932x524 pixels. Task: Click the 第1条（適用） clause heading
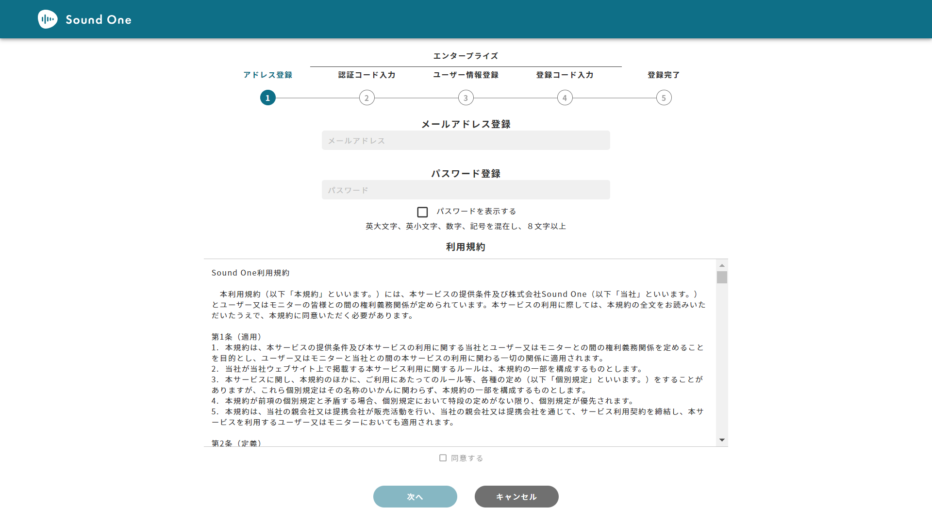236,337
